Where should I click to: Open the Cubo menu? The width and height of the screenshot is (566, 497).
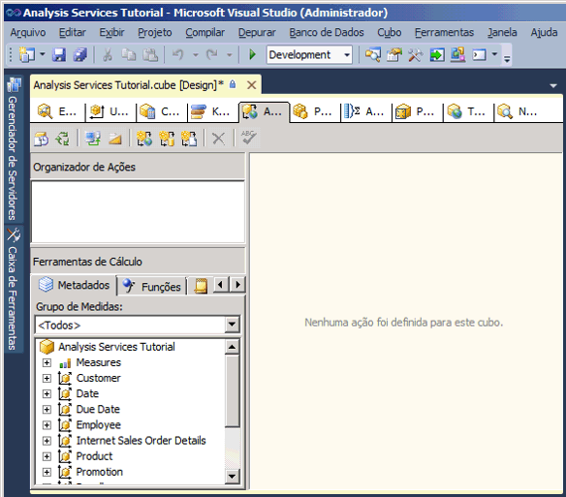coord(390,33)
